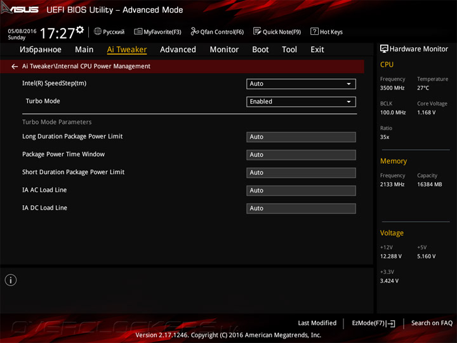Click Short Duration Package Power Limit field
The image size is (457, 343).
click(301, 172)
